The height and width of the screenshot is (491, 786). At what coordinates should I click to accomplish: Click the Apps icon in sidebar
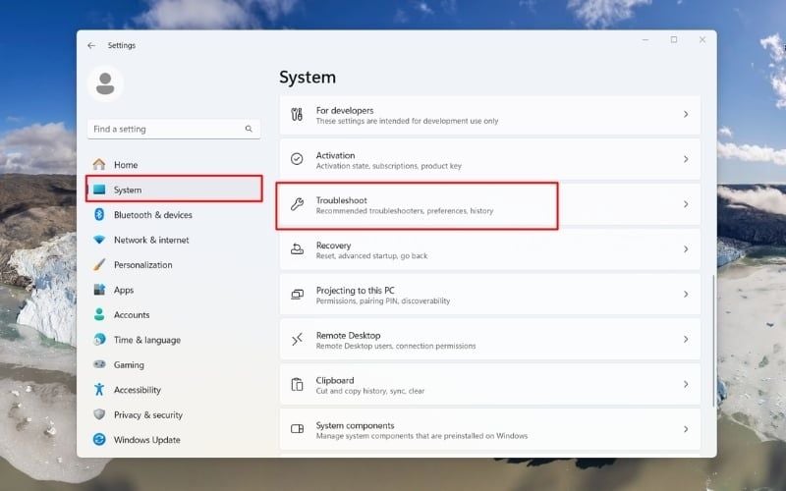[99, 290]
